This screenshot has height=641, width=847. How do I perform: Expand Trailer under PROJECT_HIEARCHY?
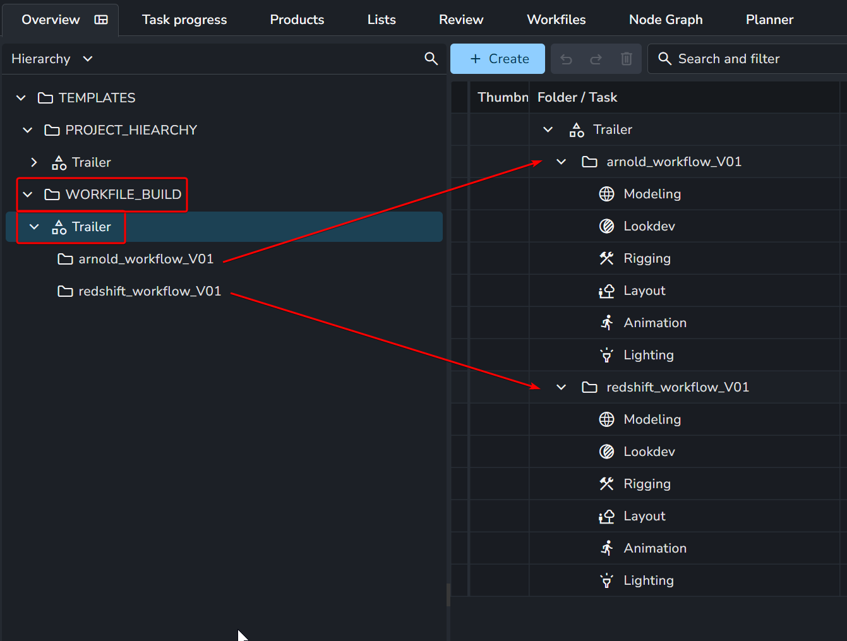pyautogui.click(x=34, y=162)
